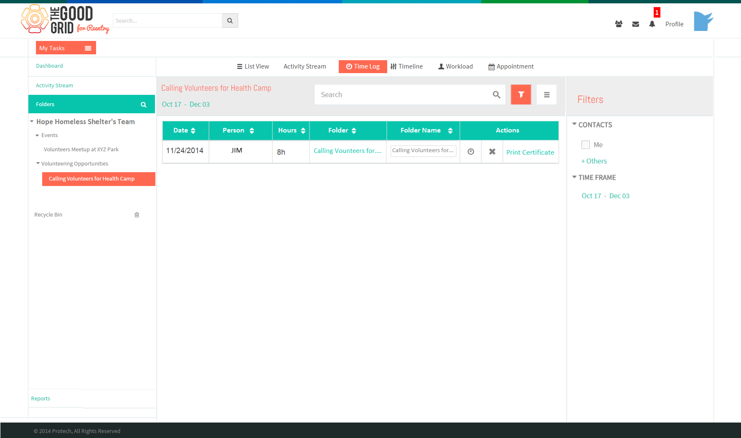Switch to List View tab
The image size is (741, 438).
253,66
